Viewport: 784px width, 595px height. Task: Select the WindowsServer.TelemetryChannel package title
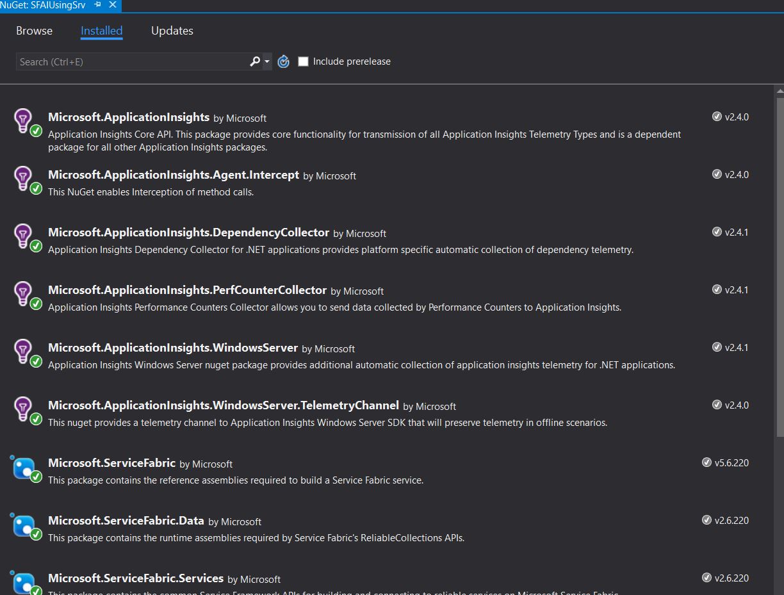(x=224, y=405)
